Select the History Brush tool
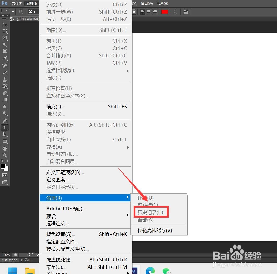The width and height of the screenshot is (277, 274). pos(5,86)
